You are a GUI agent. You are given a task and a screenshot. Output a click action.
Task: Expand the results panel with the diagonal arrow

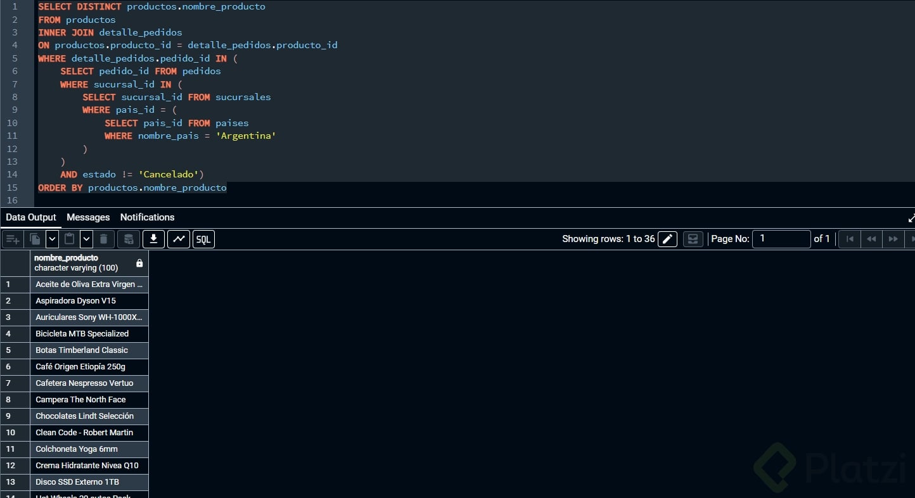click(x=911, y=219)
